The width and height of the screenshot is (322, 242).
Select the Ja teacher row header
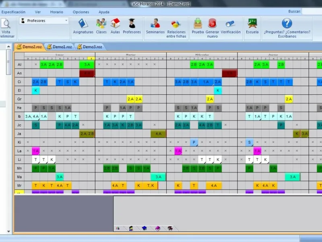coord(19,134)
